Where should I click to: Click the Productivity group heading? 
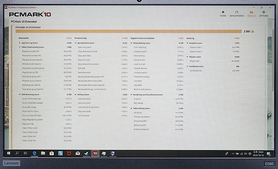[x=81, y=38]
